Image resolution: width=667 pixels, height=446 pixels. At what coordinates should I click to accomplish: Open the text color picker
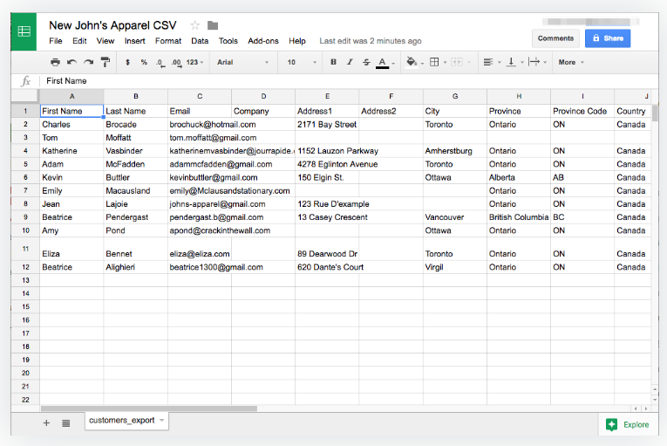coord(383,63)
